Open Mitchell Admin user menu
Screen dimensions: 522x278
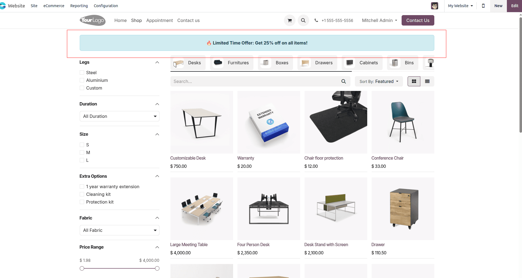coord(380,20)
